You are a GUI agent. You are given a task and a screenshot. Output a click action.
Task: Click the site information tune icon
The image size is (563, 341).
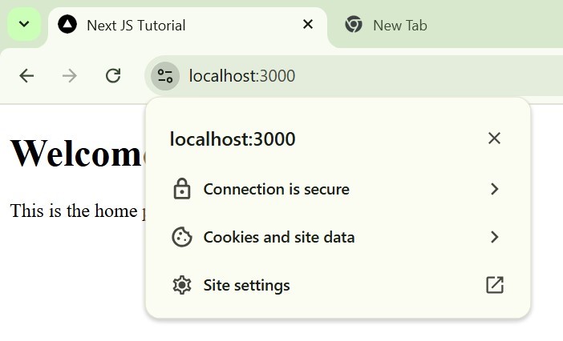pos(165,76)
